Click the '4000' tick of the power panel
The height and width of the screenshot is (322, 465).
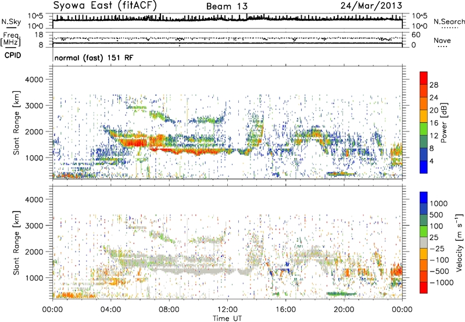coord(34,80)
